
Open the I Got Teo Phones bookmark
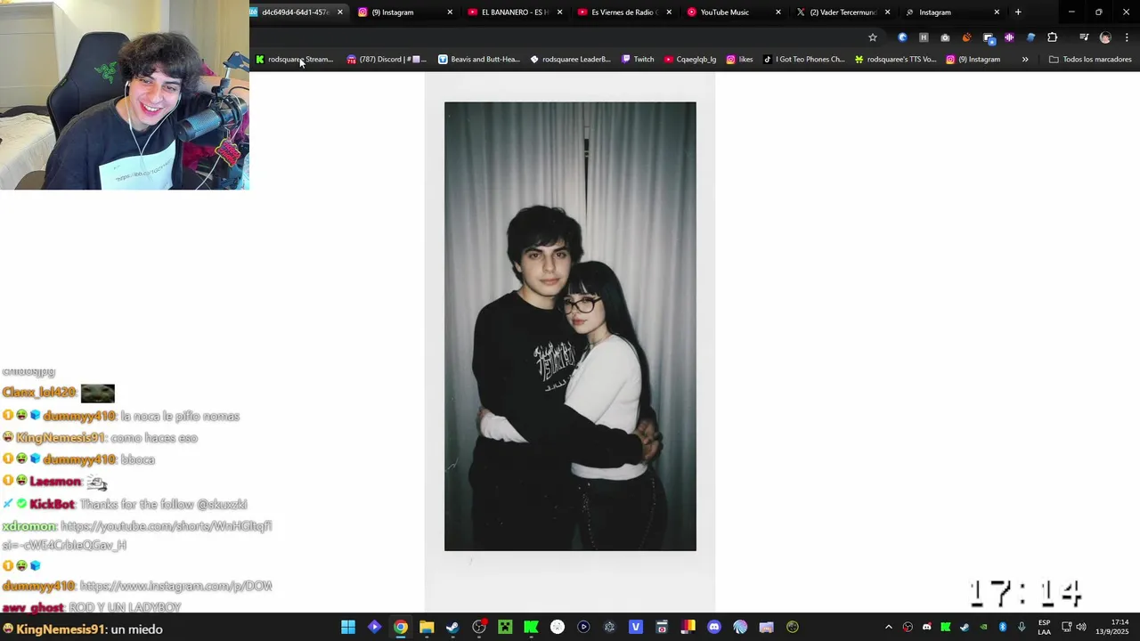point(804,60)
